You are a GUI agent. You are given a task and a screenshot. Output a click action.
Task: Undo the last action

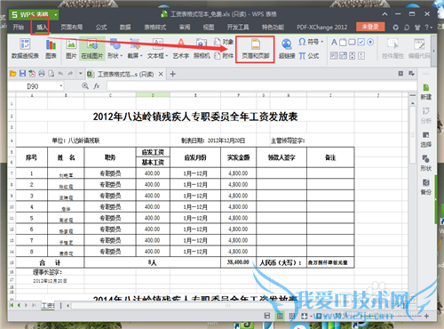(60, 74)
